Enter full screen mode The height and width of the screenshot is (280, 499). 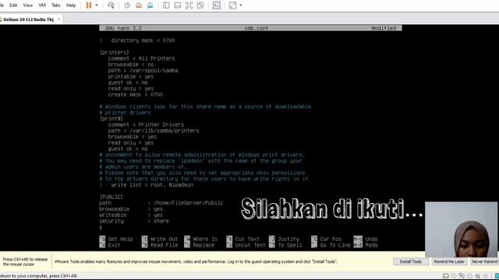[x=189, y=5]
